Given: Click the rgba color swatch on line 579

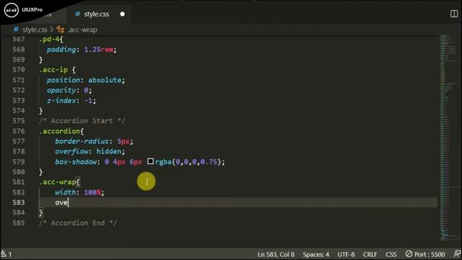Looking at the screenshot, I should pyautogui.click(x=150, y=161).
